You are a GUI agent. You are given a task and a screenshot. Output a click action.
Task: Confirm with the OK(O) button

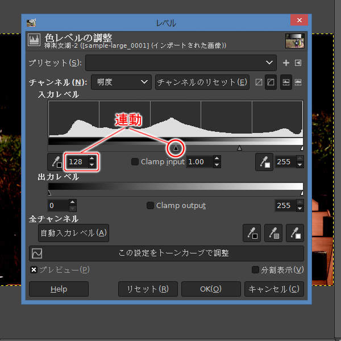pos(211,289)
